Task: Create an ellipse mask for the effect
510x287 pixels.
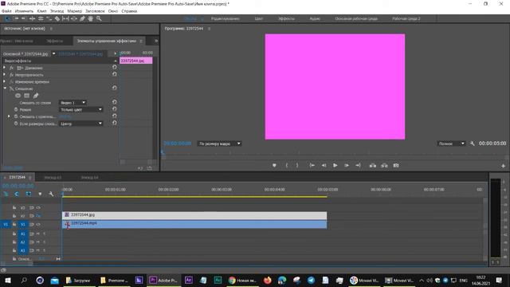Action: click(x=18, y=96)
